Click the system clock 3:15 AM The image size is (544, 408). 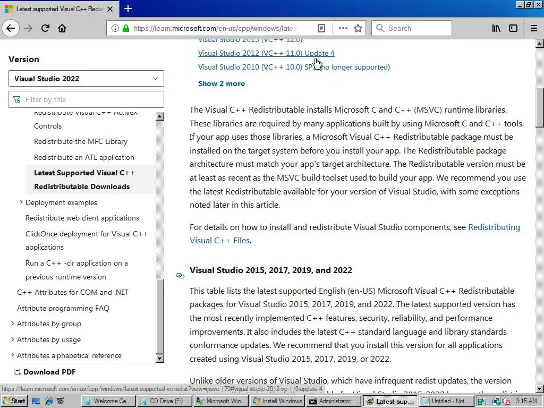click(x=526, y=401)
